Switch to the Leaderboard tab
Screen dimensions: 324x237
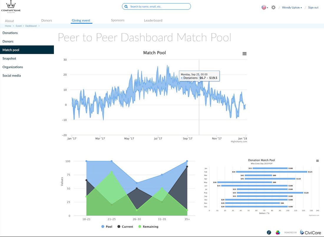pyautogui.click(x=153, y=21)
